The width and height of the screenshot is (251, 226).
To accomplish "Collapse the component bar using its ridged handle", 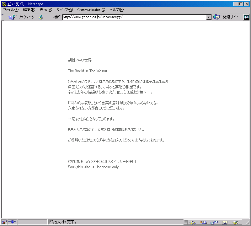I will point(185,222).
